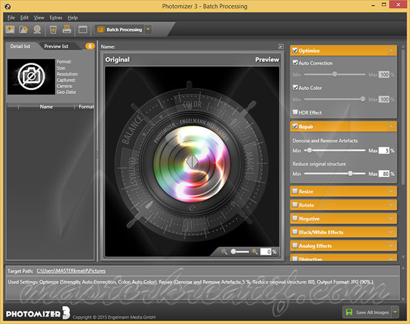Click the settings area scroll down arrow
This screenshot has height=324, width=410.
[x=403, y=299]
